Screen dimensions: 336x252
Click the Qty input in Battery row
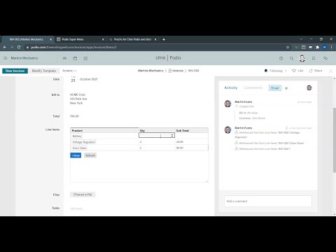tap(157, 135)
